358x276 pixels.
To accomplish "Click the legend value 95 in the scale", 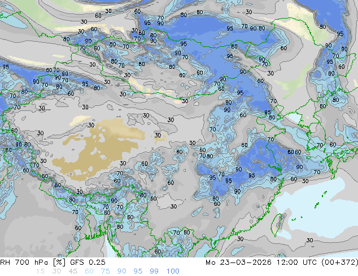I will (138, 271).
